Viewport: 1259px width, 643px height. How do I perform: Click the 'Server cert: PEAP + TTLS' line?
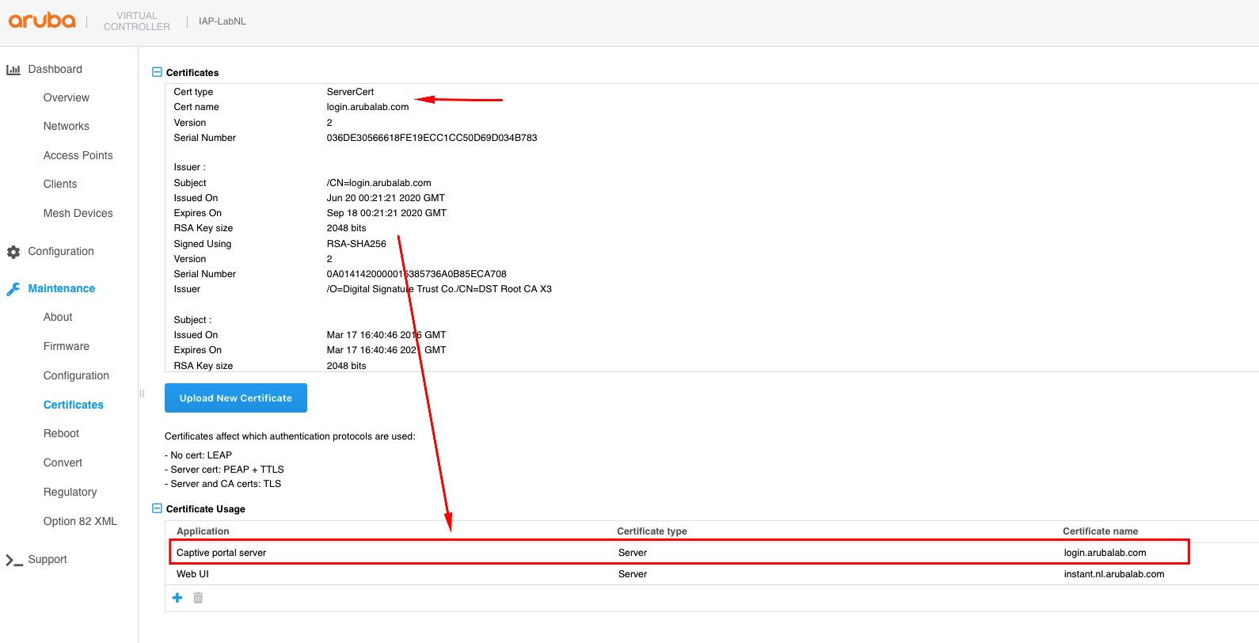(x=224, y=470)
